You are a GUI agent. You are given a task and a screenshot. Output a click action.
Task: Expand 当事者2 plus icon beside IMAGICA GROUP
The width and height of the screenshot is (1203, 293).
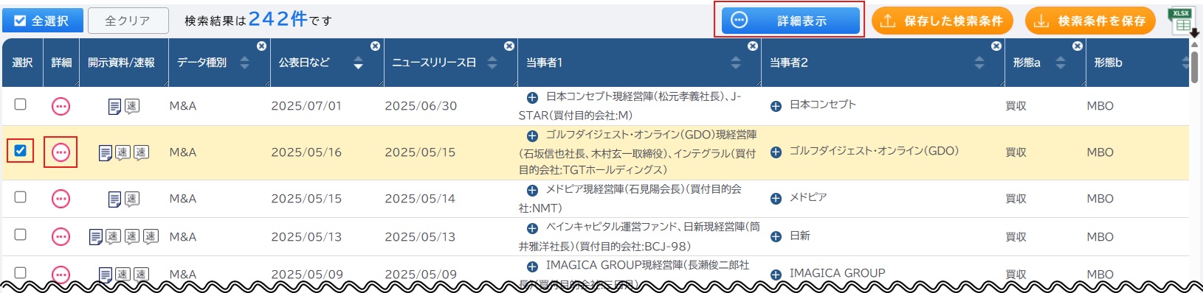pos(776,275)
